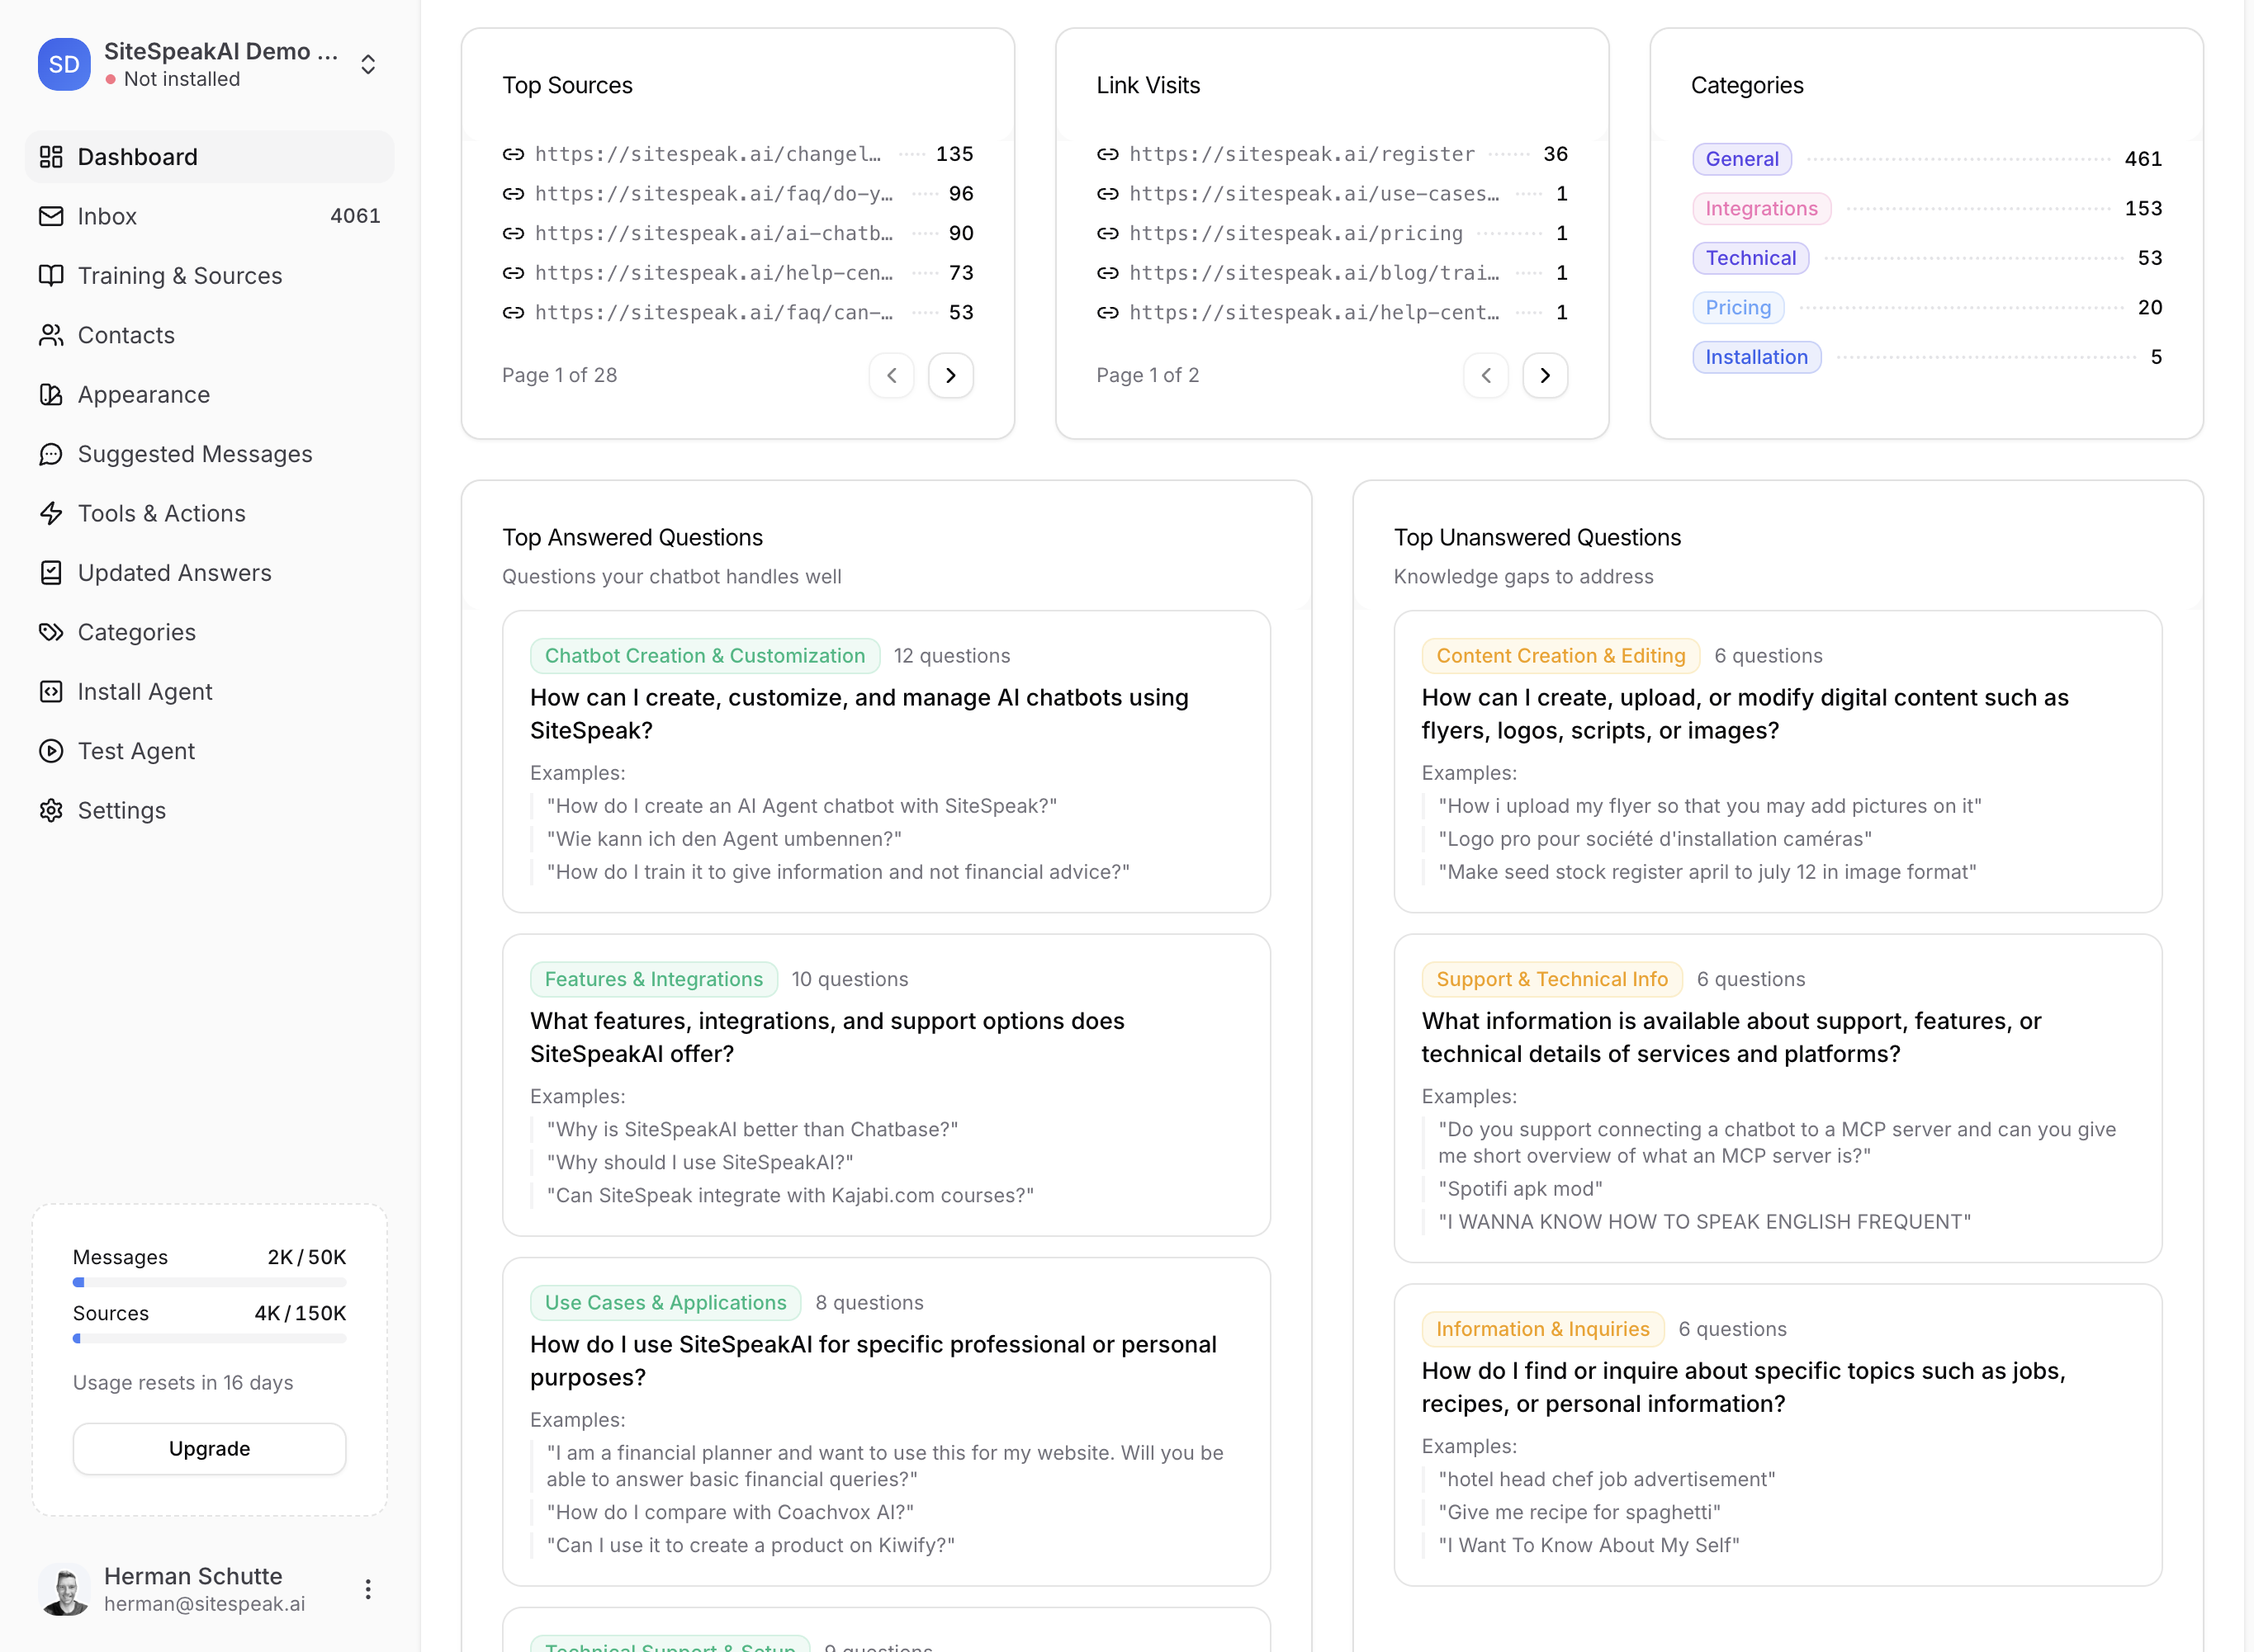Click the Test Agent play icon
This screenshot has width=2254, height=1652.
click(51, 751)
